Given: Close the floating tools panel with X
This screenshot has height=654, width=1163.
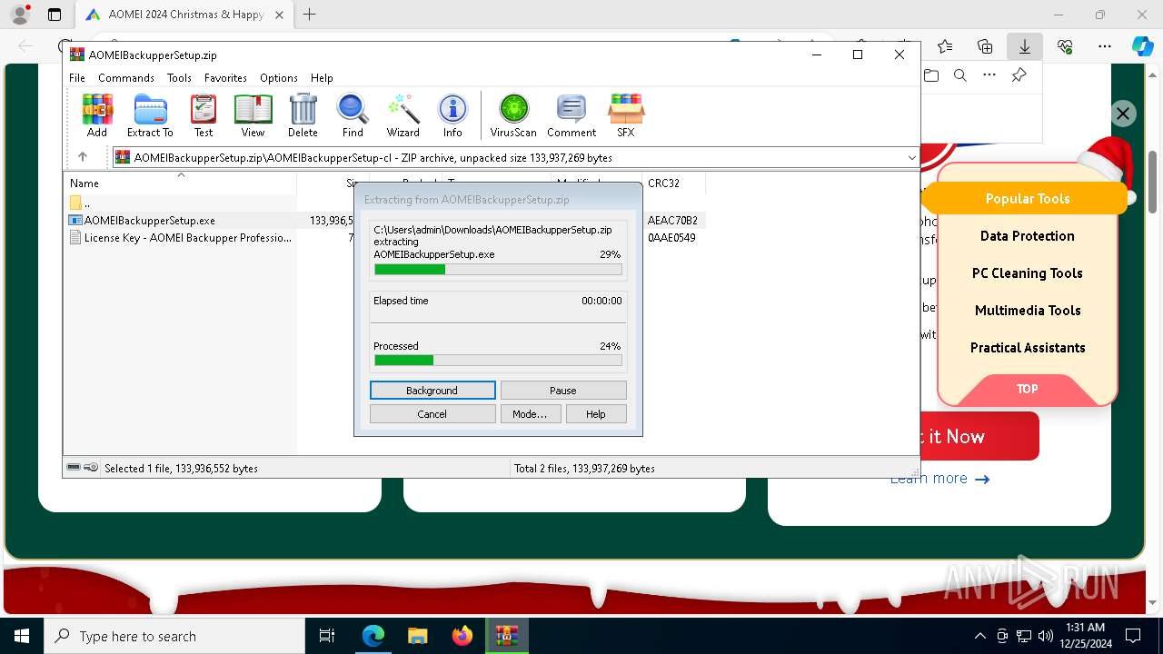Looking at the screenshot, I should pos(1123,114).
